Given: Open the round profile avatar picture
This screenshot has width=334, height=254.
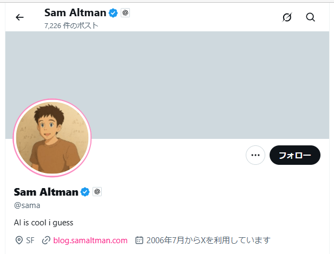Looking at the screenshot, I should coord(52,138).
